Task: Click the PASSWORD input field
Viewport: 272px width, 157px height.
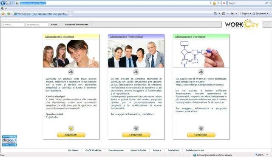Action: pyautogui.click(x=37, y=25)
